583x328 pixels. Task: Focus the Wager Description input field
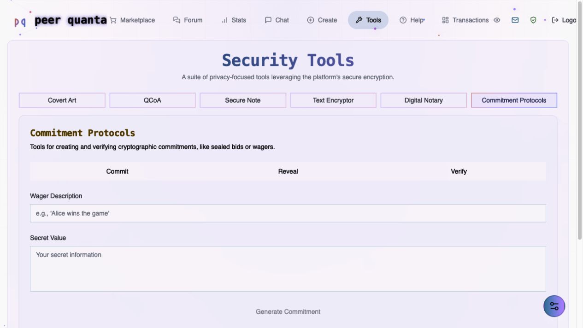click(x=288, y=213)
